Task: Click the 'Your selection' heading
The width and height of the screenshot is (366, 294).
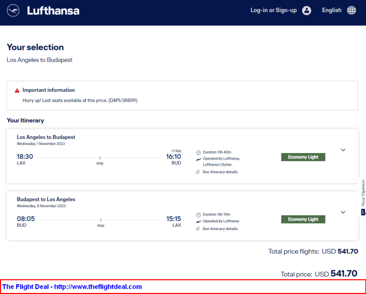Action: (36, 47)
